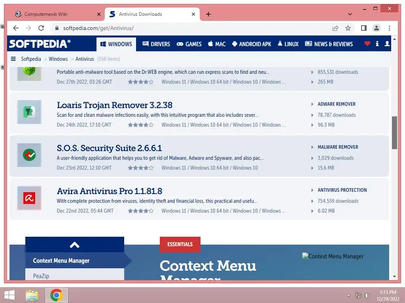405x303 pixels.
Task: Click the "78,787 downloads" text
Action: pos(337,115)
